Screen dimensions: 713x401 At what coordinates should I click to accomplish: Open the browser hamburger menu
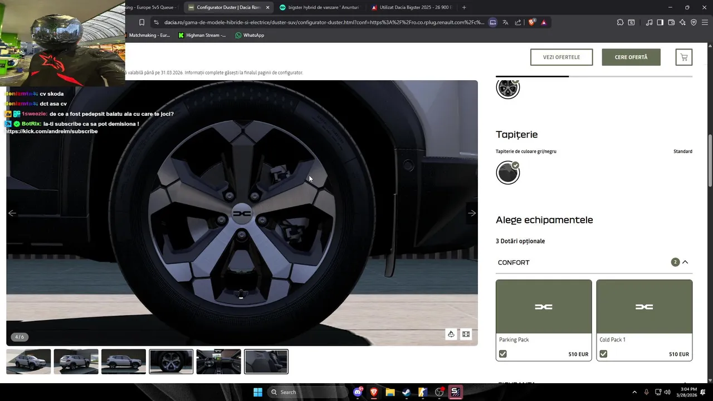coord(705,22)
